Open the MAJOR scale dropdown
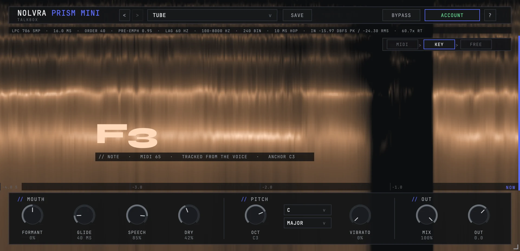Image resolution: width=520 pixels, height=251 pixels. [308, 223]
